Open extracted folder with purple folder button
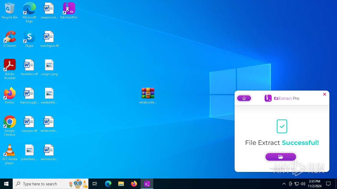The width and height of the screenshot is (337, 189). [x=281, y=157]
